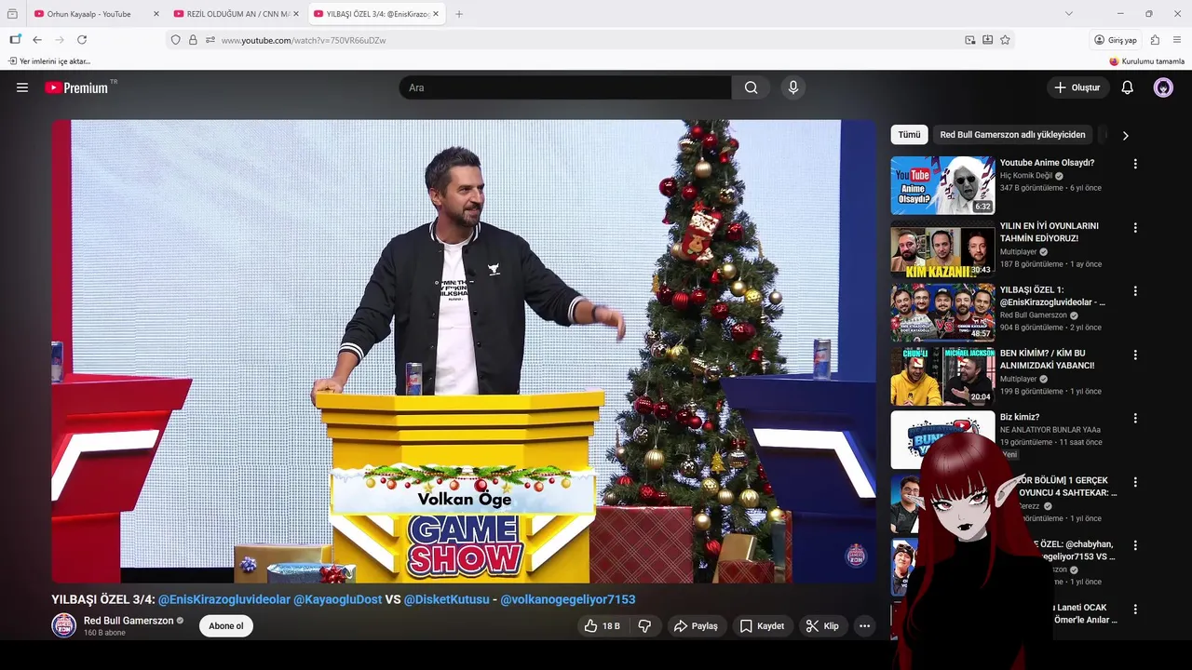The height and width of the screenshot is (670, 1192).
Task: Open @DisketKutusu channel link
Action: click(x=446, y=599)
